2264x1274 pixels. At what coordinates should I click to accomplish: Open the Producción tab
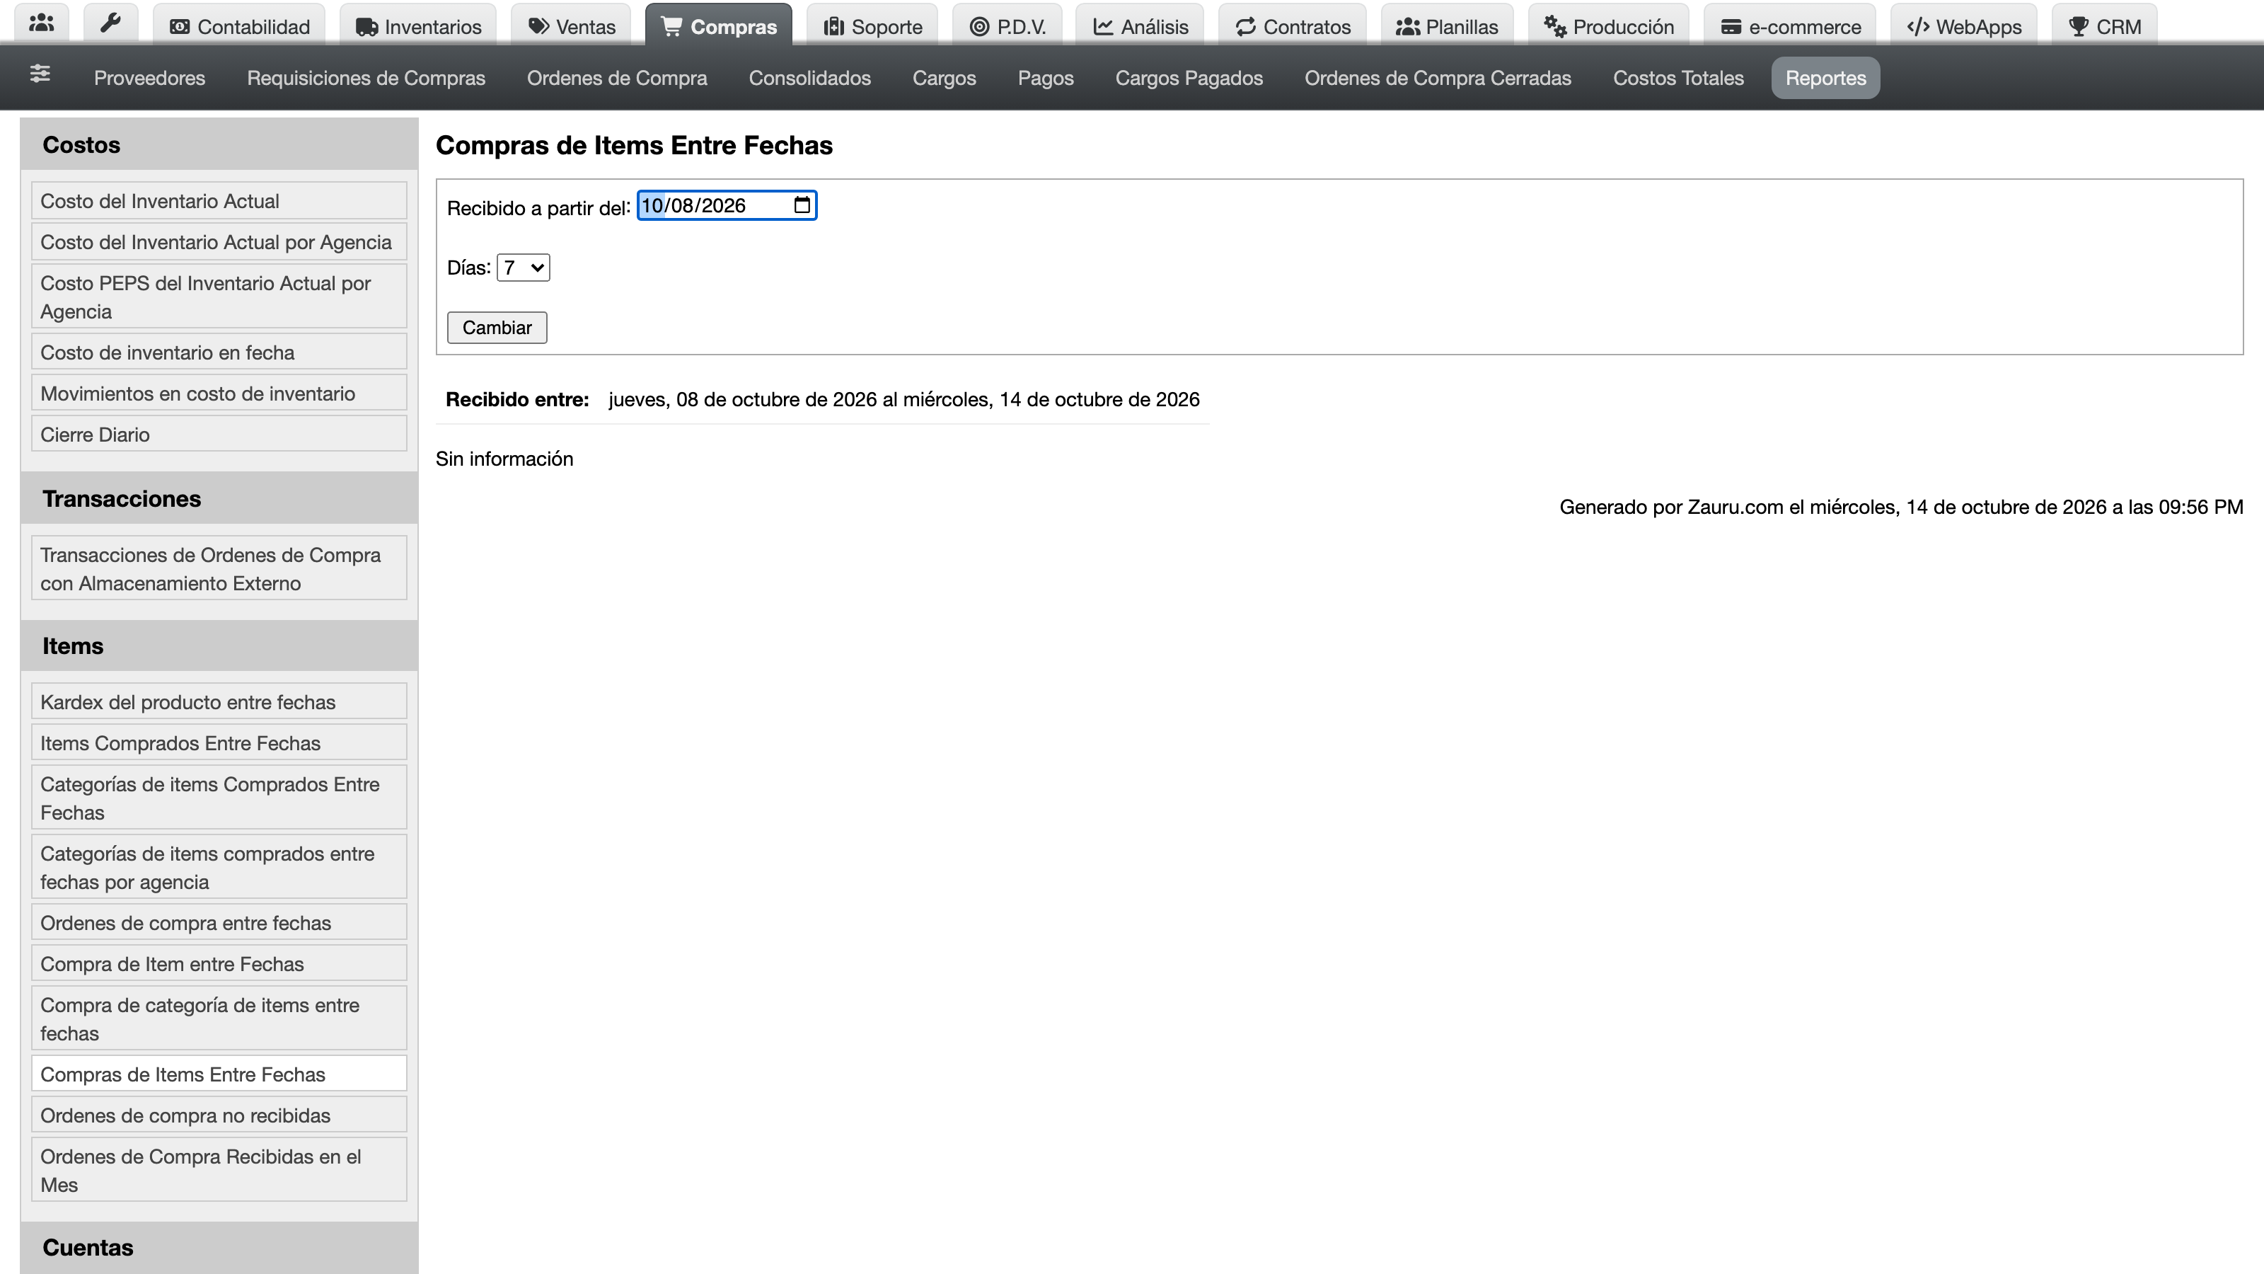pos(1610,26)
